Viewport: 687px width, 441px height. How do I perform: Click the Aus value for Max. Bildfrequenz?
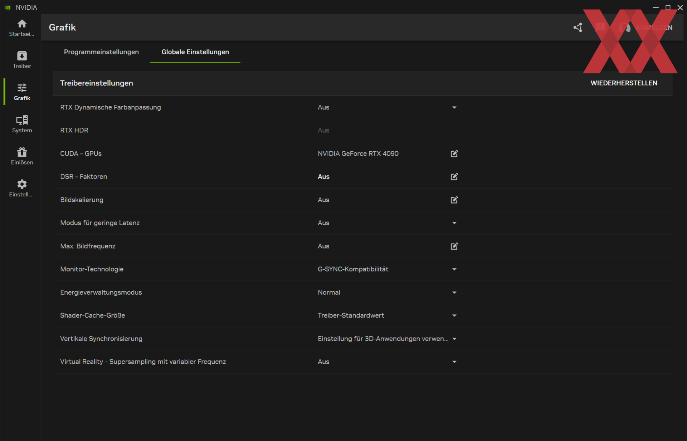323,246
